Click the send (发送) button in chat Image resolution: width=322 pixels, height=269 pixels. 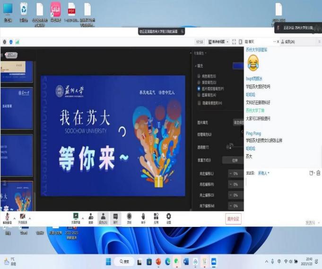pos(310,222)
